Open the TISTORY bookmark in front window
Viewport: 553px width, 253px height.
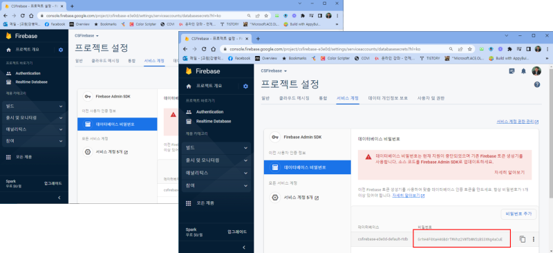point(430,58)
